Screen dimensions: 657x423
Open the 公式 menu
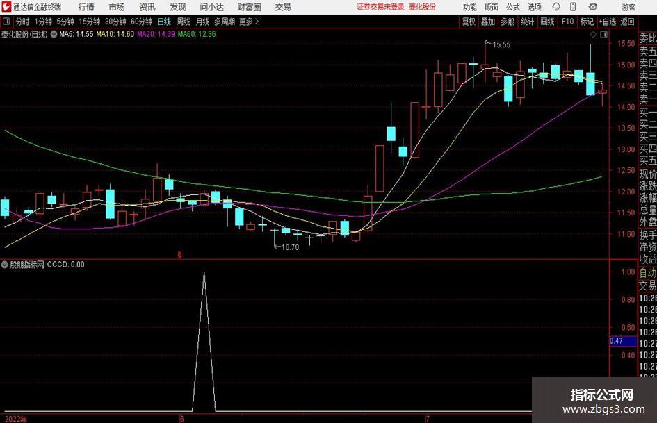[513, 7]
